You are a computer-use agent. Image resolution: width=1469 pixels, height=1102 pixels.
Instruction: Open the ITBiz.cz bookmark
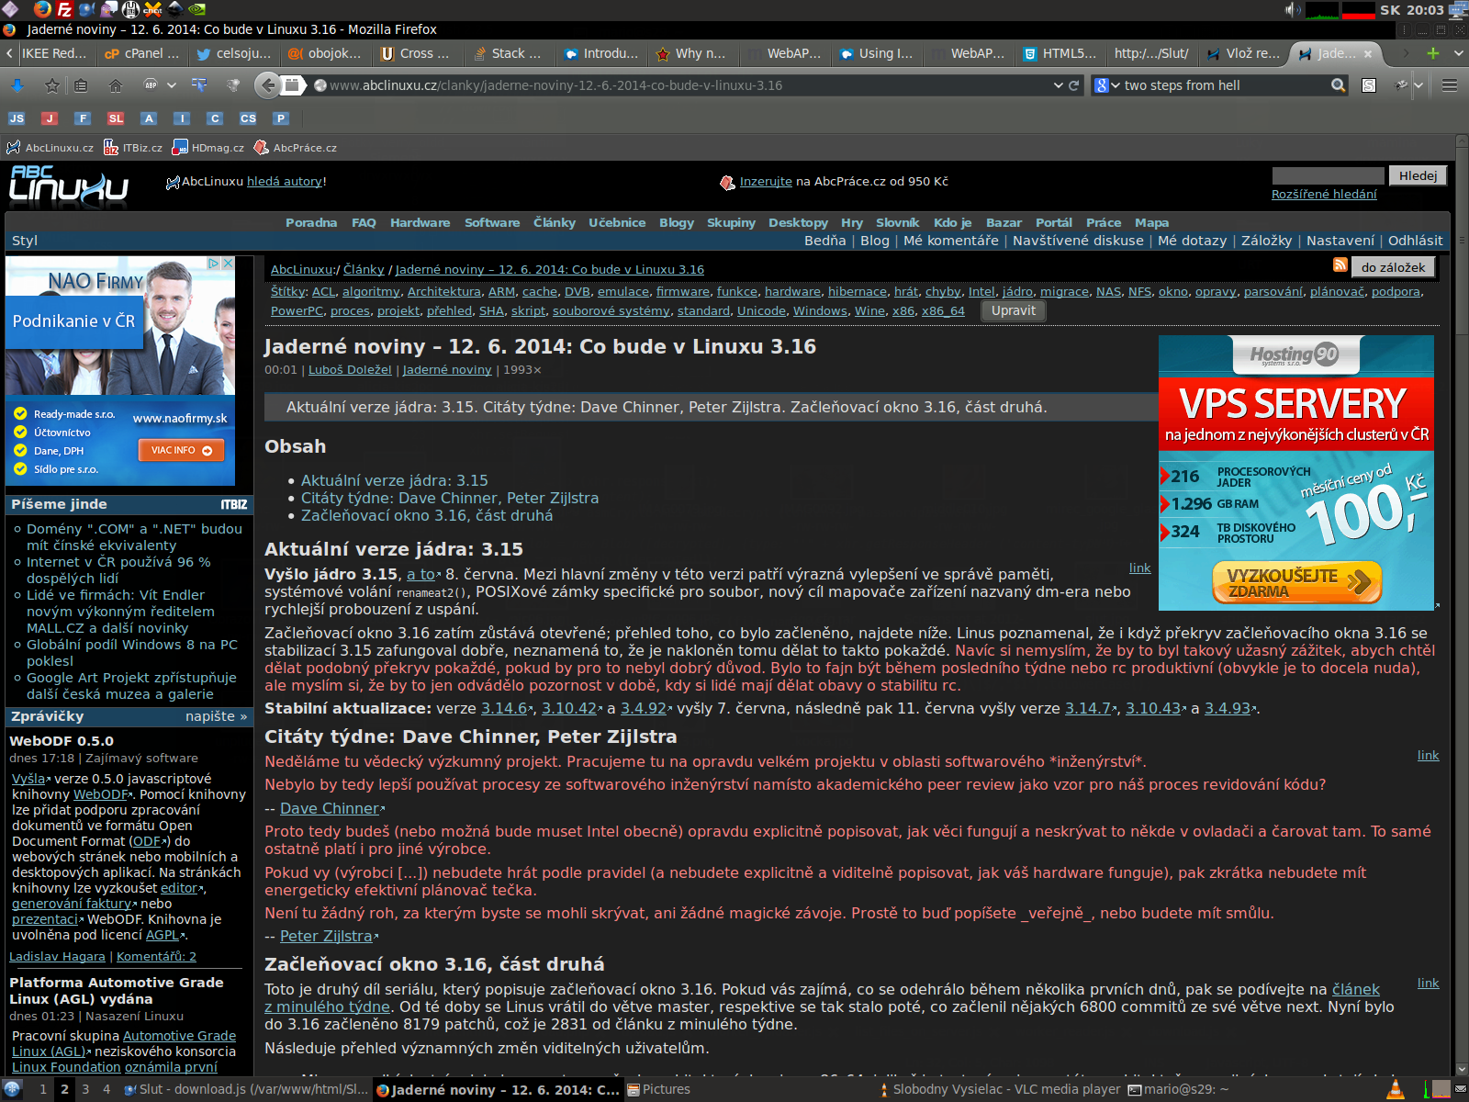pos(133,148)
